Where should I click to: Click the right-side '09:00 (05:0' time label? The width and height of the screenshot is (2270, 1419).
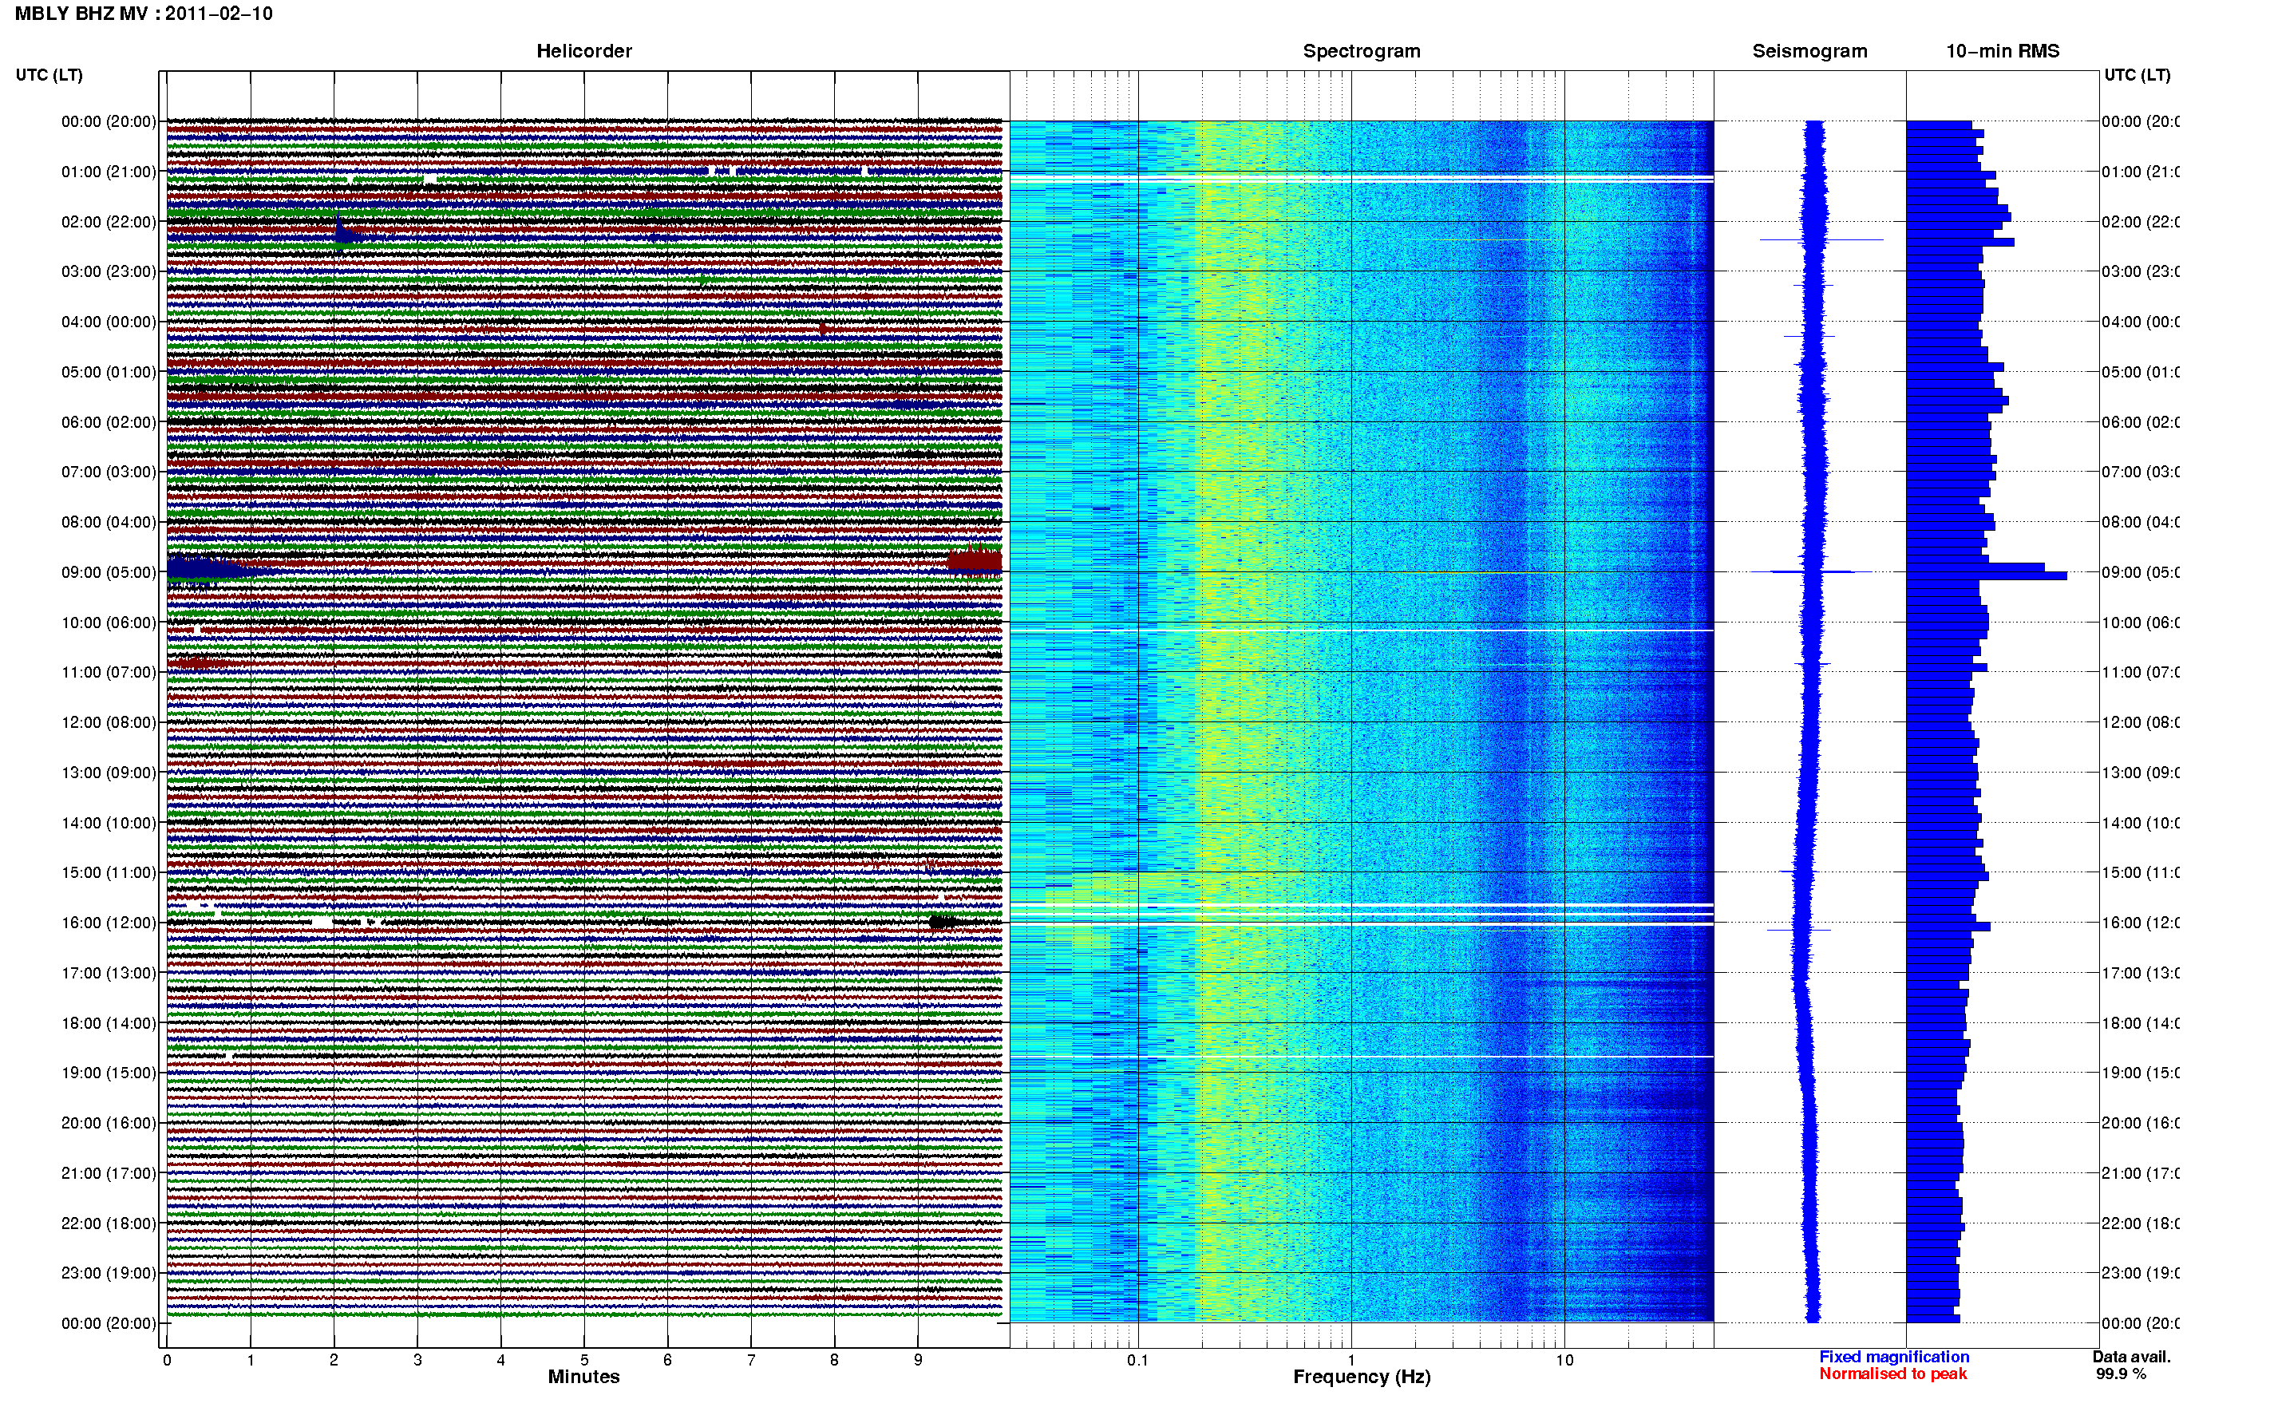(2141, 572)
